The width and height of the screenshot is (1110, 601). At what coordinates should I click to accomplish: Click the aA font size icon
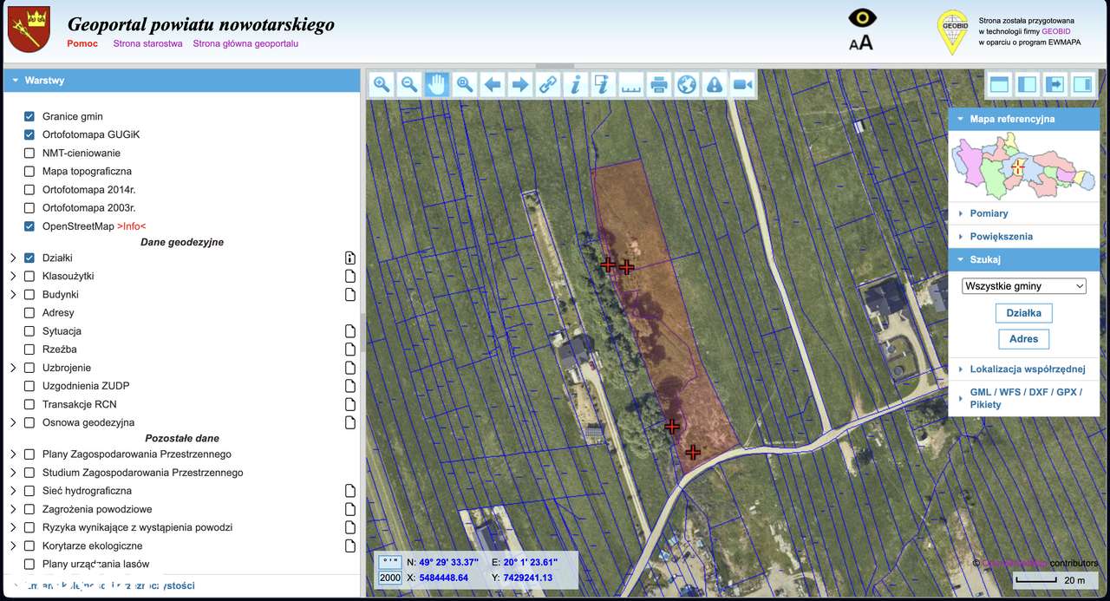coord(861,42)
